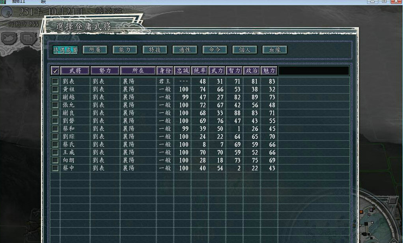Switch to the 血緣 tab
403x243 pixels.
(274, 50)
